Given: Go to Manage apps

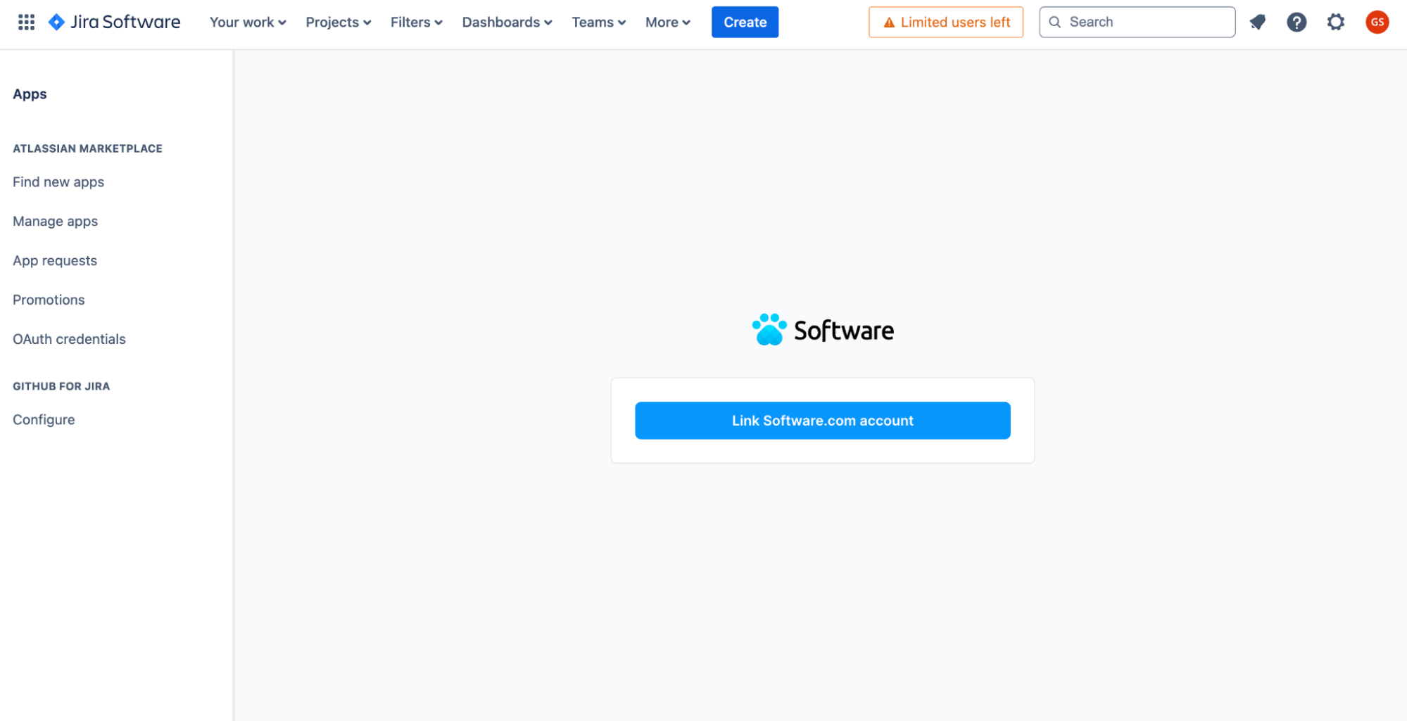Looking at the screenshot, I should [x=55, y=221].
